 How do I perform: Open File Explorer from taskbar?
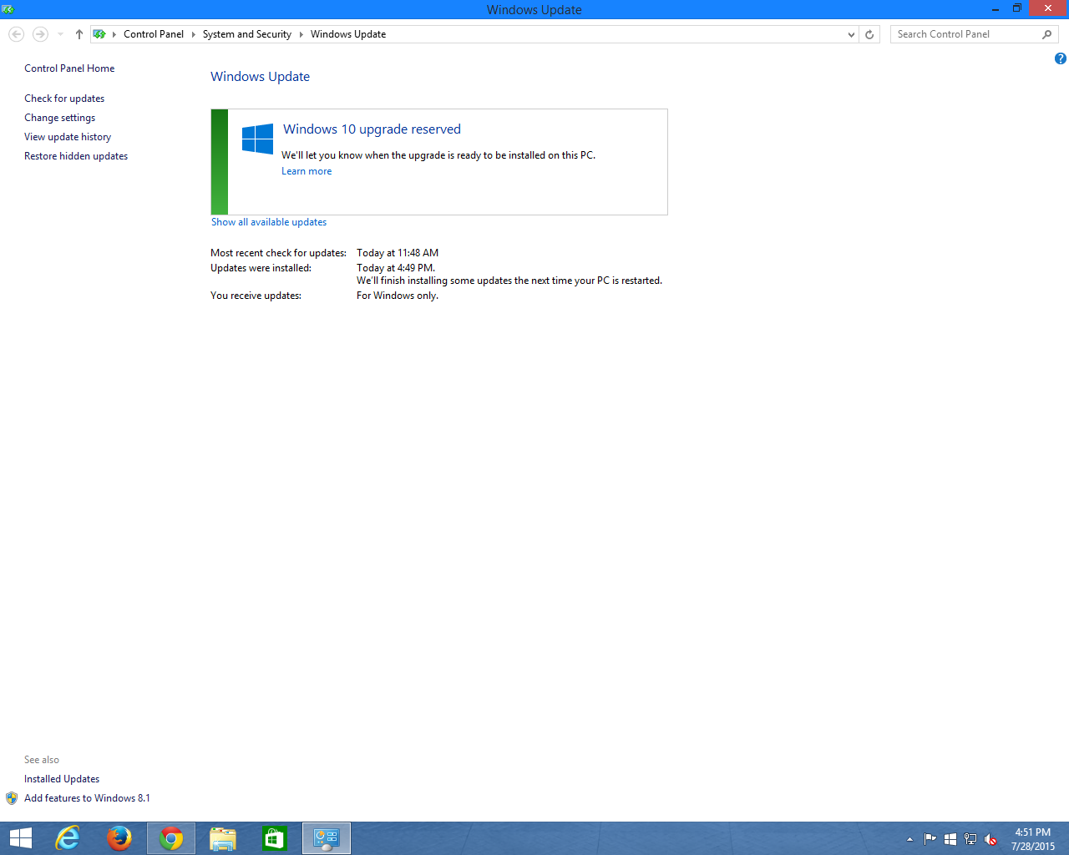[x=223, y=838]
